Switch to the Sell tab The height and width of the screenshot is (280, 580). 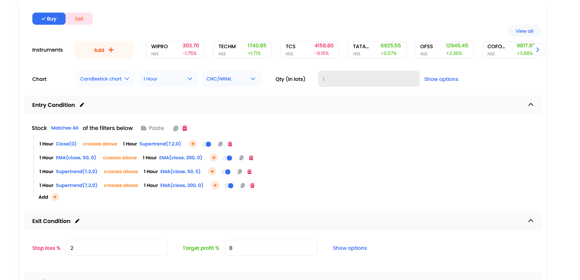point(79,19)
